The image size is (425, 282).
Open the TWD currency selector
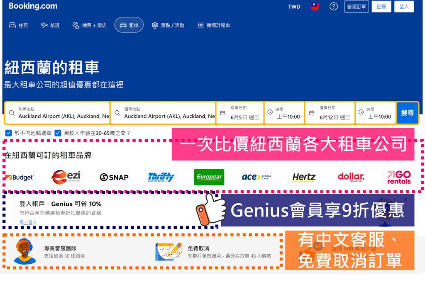(x=294, y=7)
